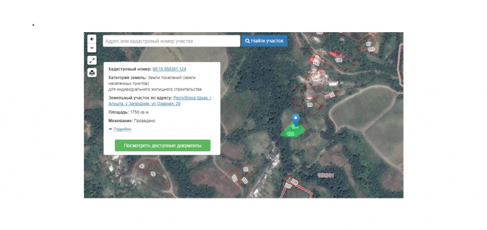Click cadastral quarter label 050301
This screenshot has height=230, width=487.
point(326,175)
